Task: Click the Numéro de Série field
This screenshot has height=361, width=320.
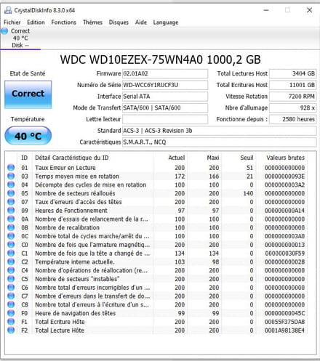Action: (x=165, y=85)
